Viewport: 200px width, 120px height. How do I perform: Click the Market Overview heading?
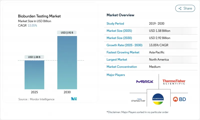pos(120,15)
